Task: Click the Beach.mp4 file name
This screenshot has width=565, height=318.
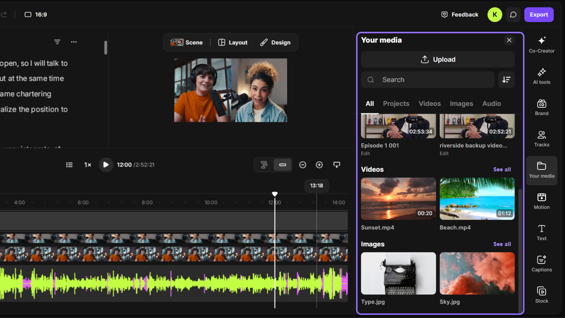Action: 455,228
